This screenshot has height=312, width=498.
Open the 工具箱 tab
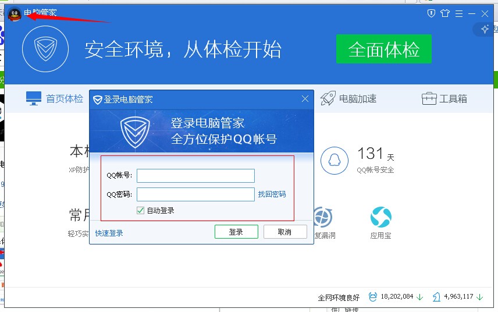444,98
